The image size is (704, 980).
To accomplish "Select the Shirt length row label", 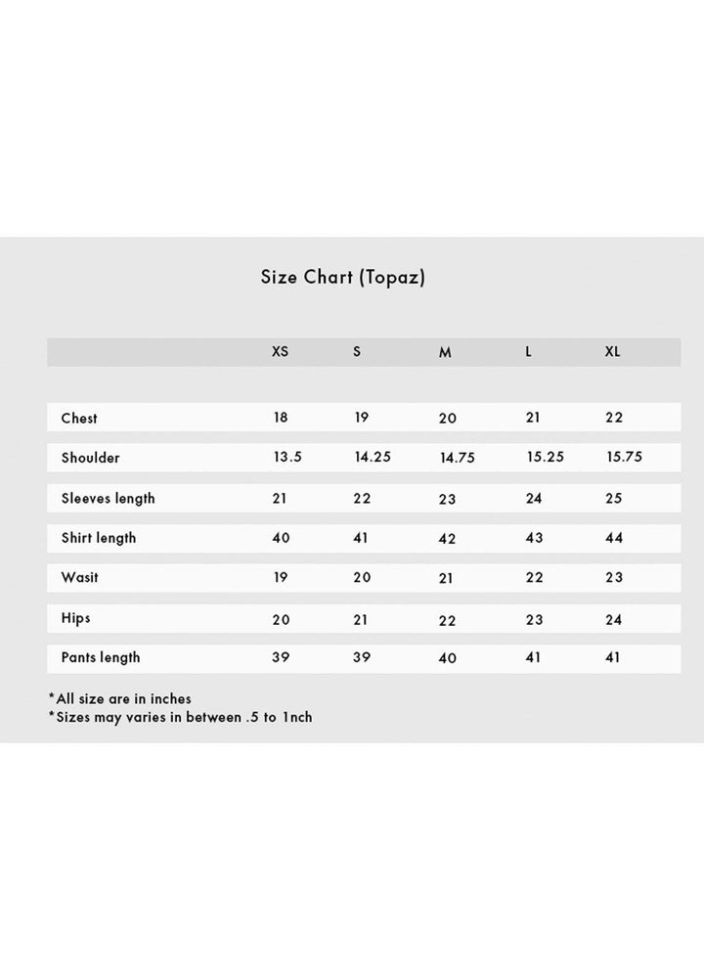I will tap(99, 538).
